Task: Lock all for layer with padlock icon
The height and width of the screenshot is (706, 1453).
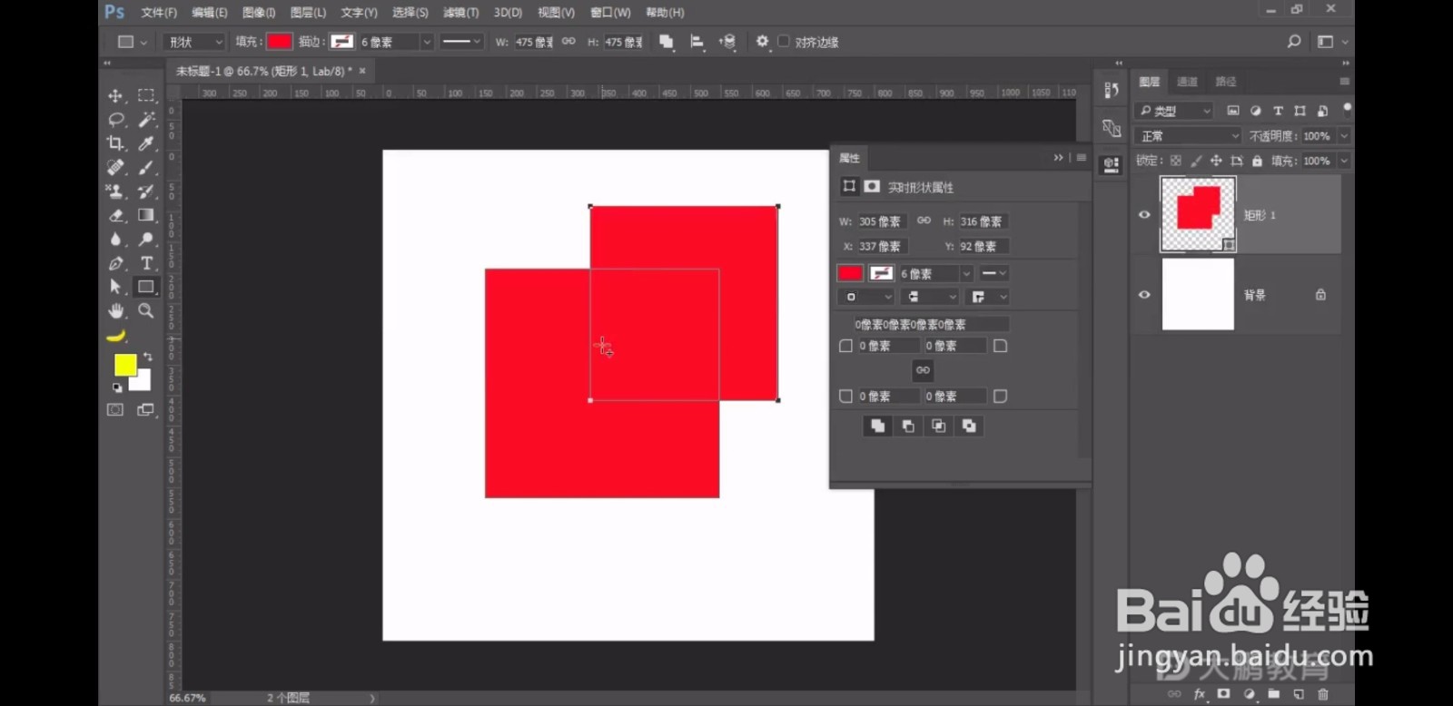Action: [1257, 161]
